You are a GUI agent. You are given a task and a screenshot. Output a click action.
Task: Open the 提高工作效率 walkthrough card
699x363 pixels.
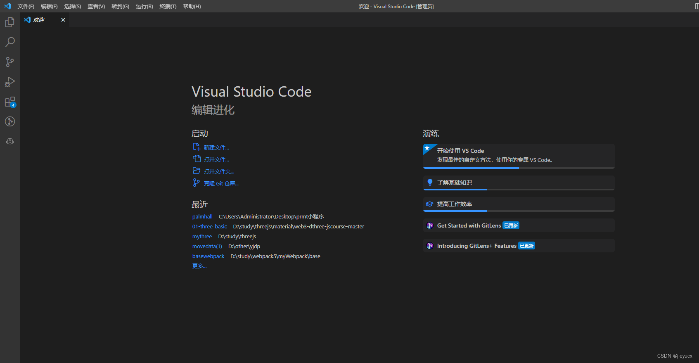pos(519,204)
